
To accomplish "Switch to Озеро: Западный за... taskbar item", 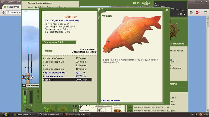I will (25, 115).
